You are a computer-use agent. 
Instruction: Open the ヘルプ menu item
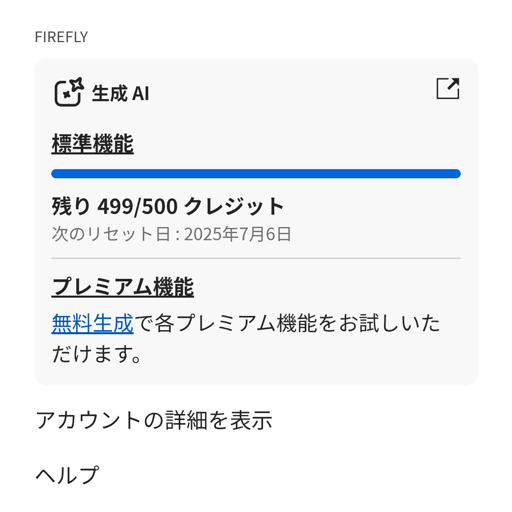pyautogui.click(x=67, y=475)
